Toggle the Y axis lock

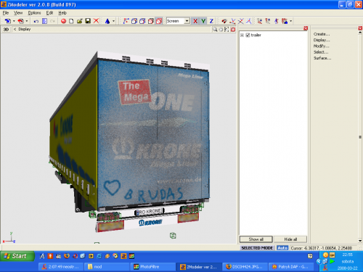pyautogui.click(x=203, y=21)
